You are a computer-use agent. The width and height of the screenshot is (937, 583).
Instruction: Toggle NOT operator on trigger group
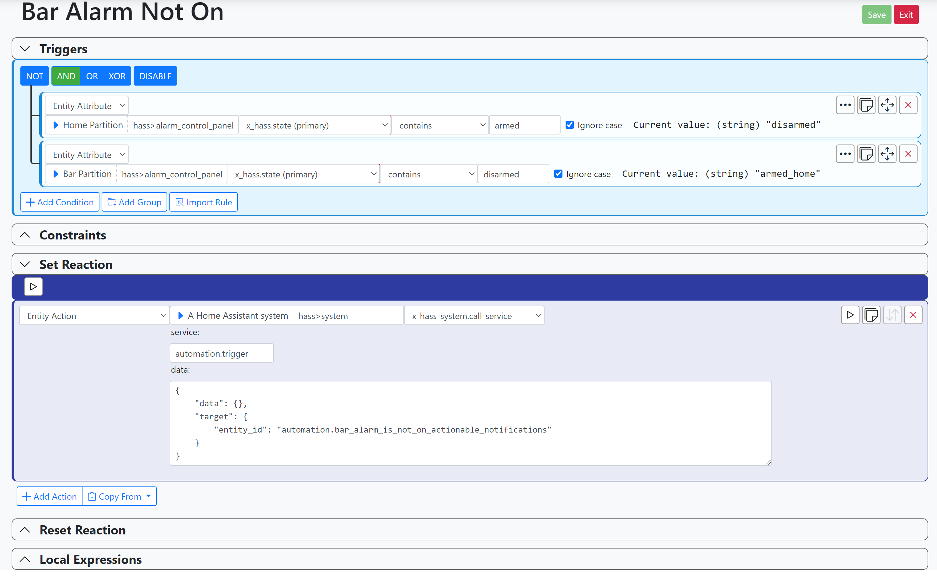coord(34,76)
